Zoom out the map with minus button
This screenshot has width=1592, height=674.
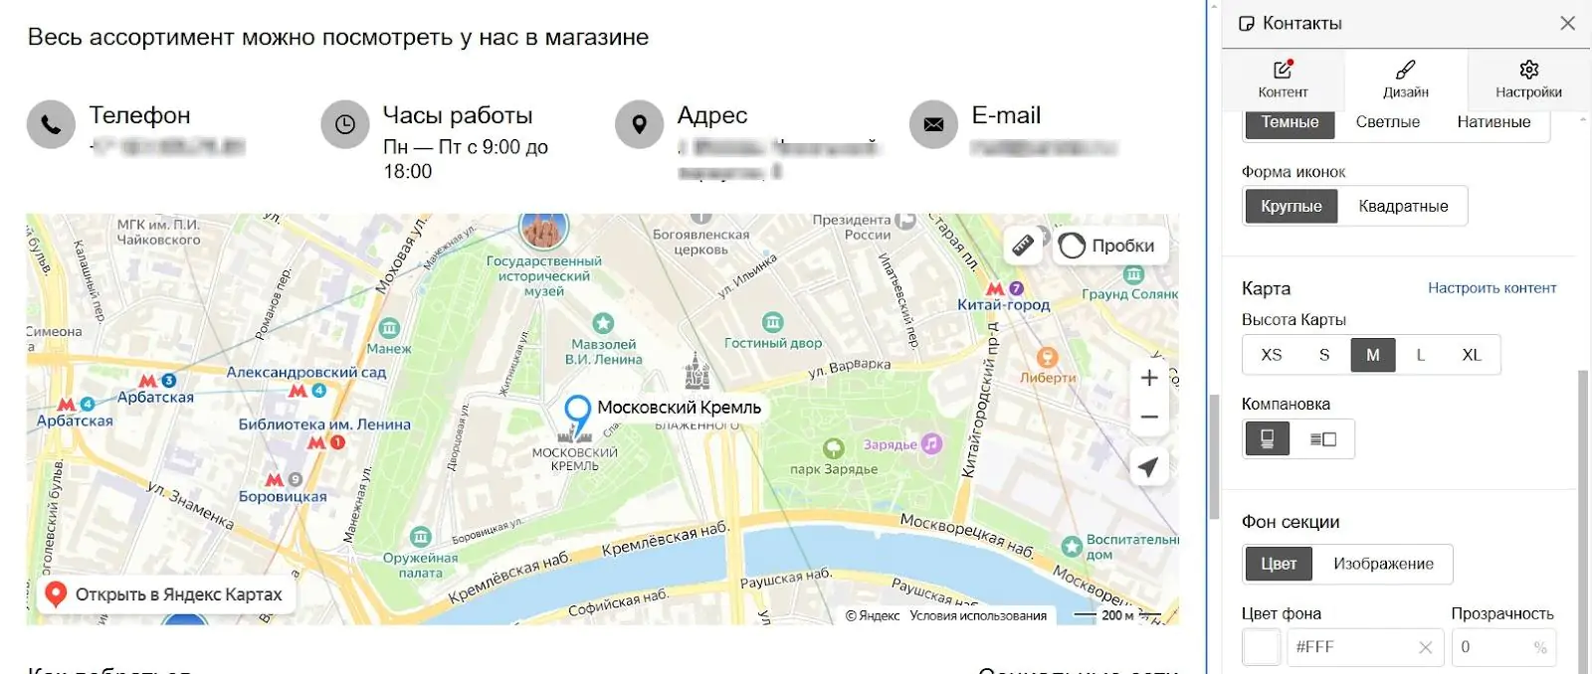click(1149, 418)
